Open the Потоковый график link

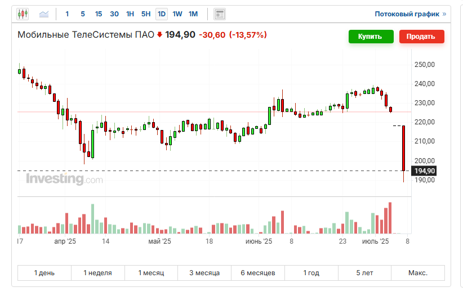pyautogui.click(x=410, y=14)
